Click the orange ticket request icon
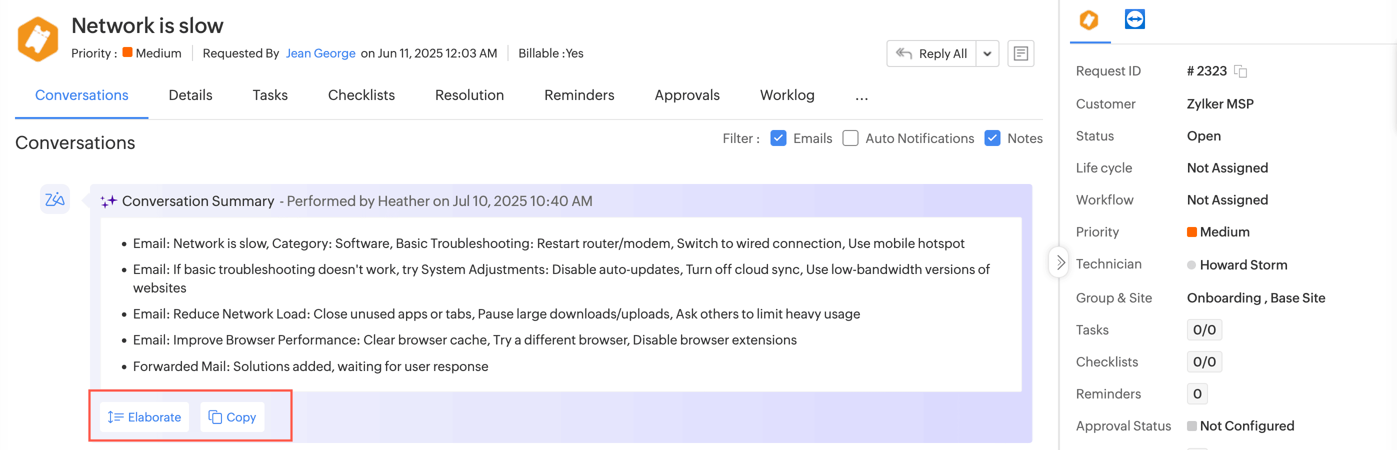The image size is (1397, 450). (x=37, y=39)
